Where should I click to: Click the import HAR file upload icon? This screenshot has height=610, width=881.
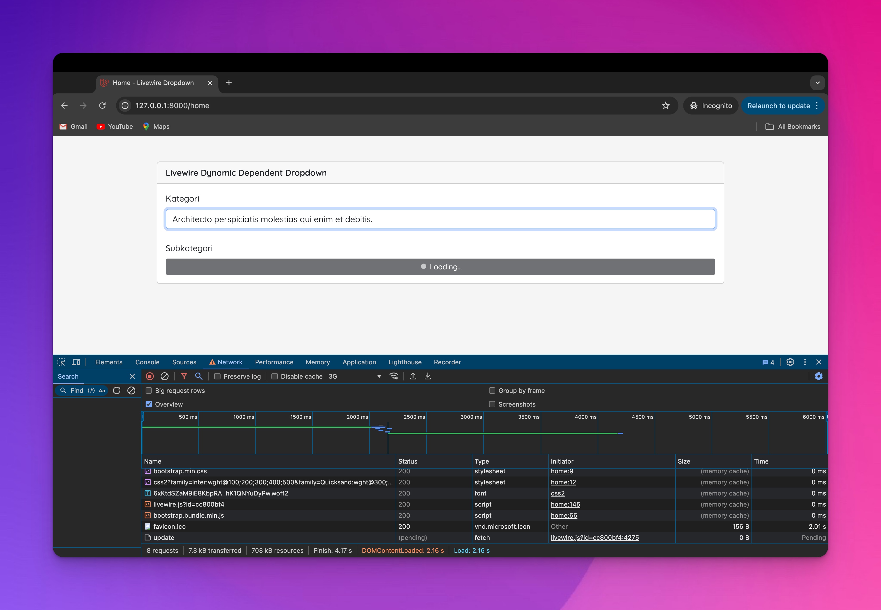413,376
